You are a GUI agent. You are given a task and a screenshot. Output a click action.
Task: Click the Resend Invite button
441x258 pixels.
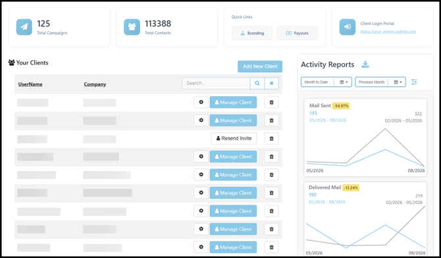(x=234, y=138)
